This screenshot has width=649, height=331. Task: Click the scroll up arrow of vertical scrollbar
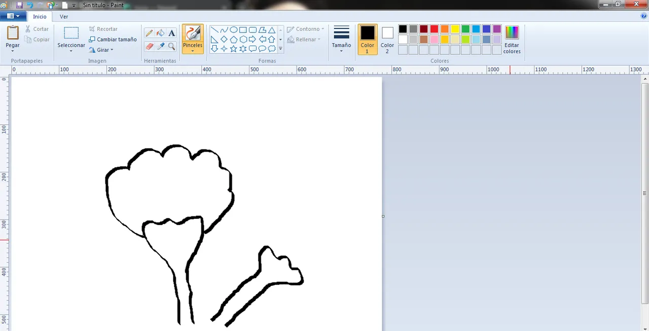(645, 80)
